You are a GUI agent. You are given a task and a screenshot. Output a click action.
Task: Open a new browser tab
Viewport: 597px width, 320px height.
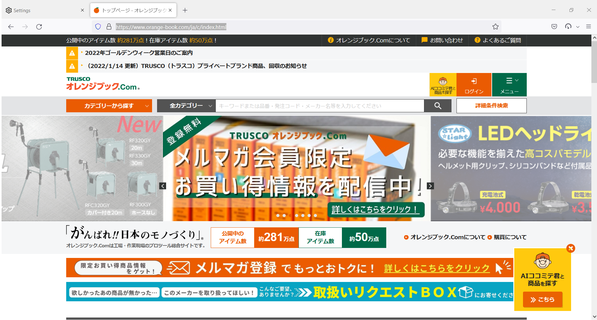[185, 10]
